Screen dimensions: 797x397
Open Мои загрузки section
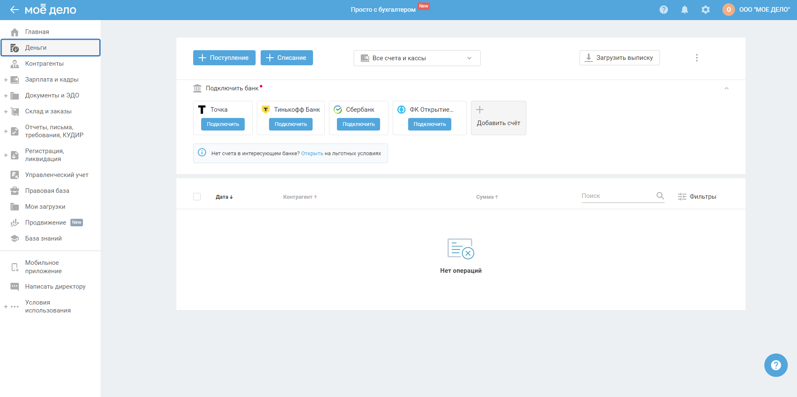click(x=50, y=207)
